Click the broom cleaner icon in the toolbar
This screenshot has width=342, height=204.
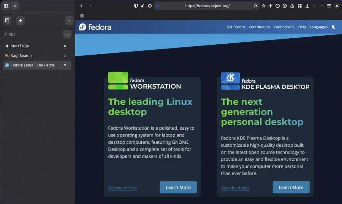142,6
